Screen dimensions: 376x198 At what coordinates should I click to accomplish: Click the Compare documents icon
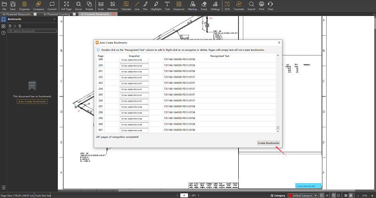point(39,5)
